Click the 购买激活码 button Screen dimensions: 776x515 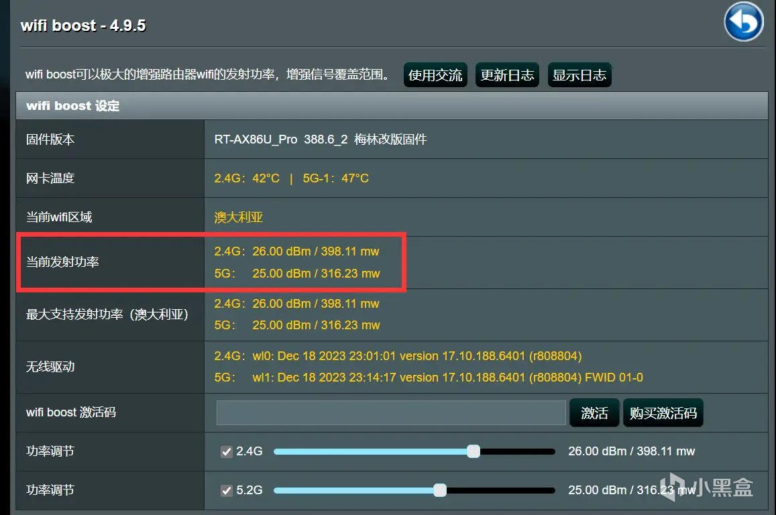click(x=663, y=412)
